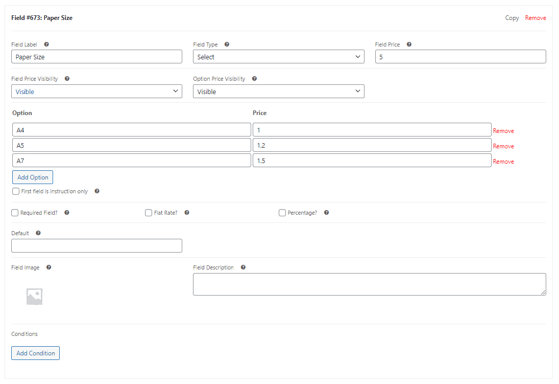The height and width of the screenshot is (384, 559).
Task: Open help icon next to Required Field
Action: pyautogui.click(x=67, y=213)
